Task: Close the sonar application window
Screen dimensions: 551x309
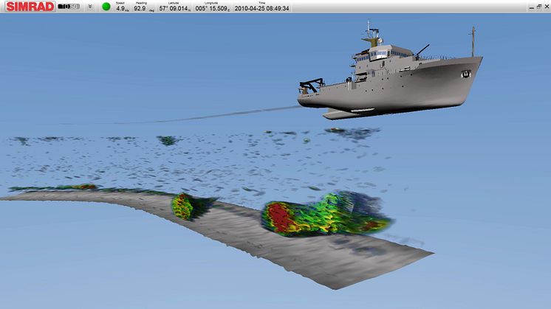Action: pyautogui.click(x=547, y=7)
